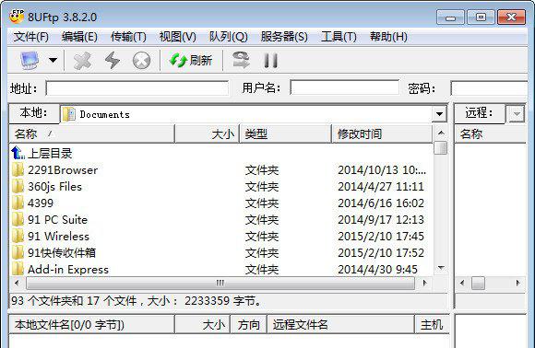Viewport: 535px width, 348px height.
Task: Click the queue 远程文件名 column header
Action: [340, 324]
